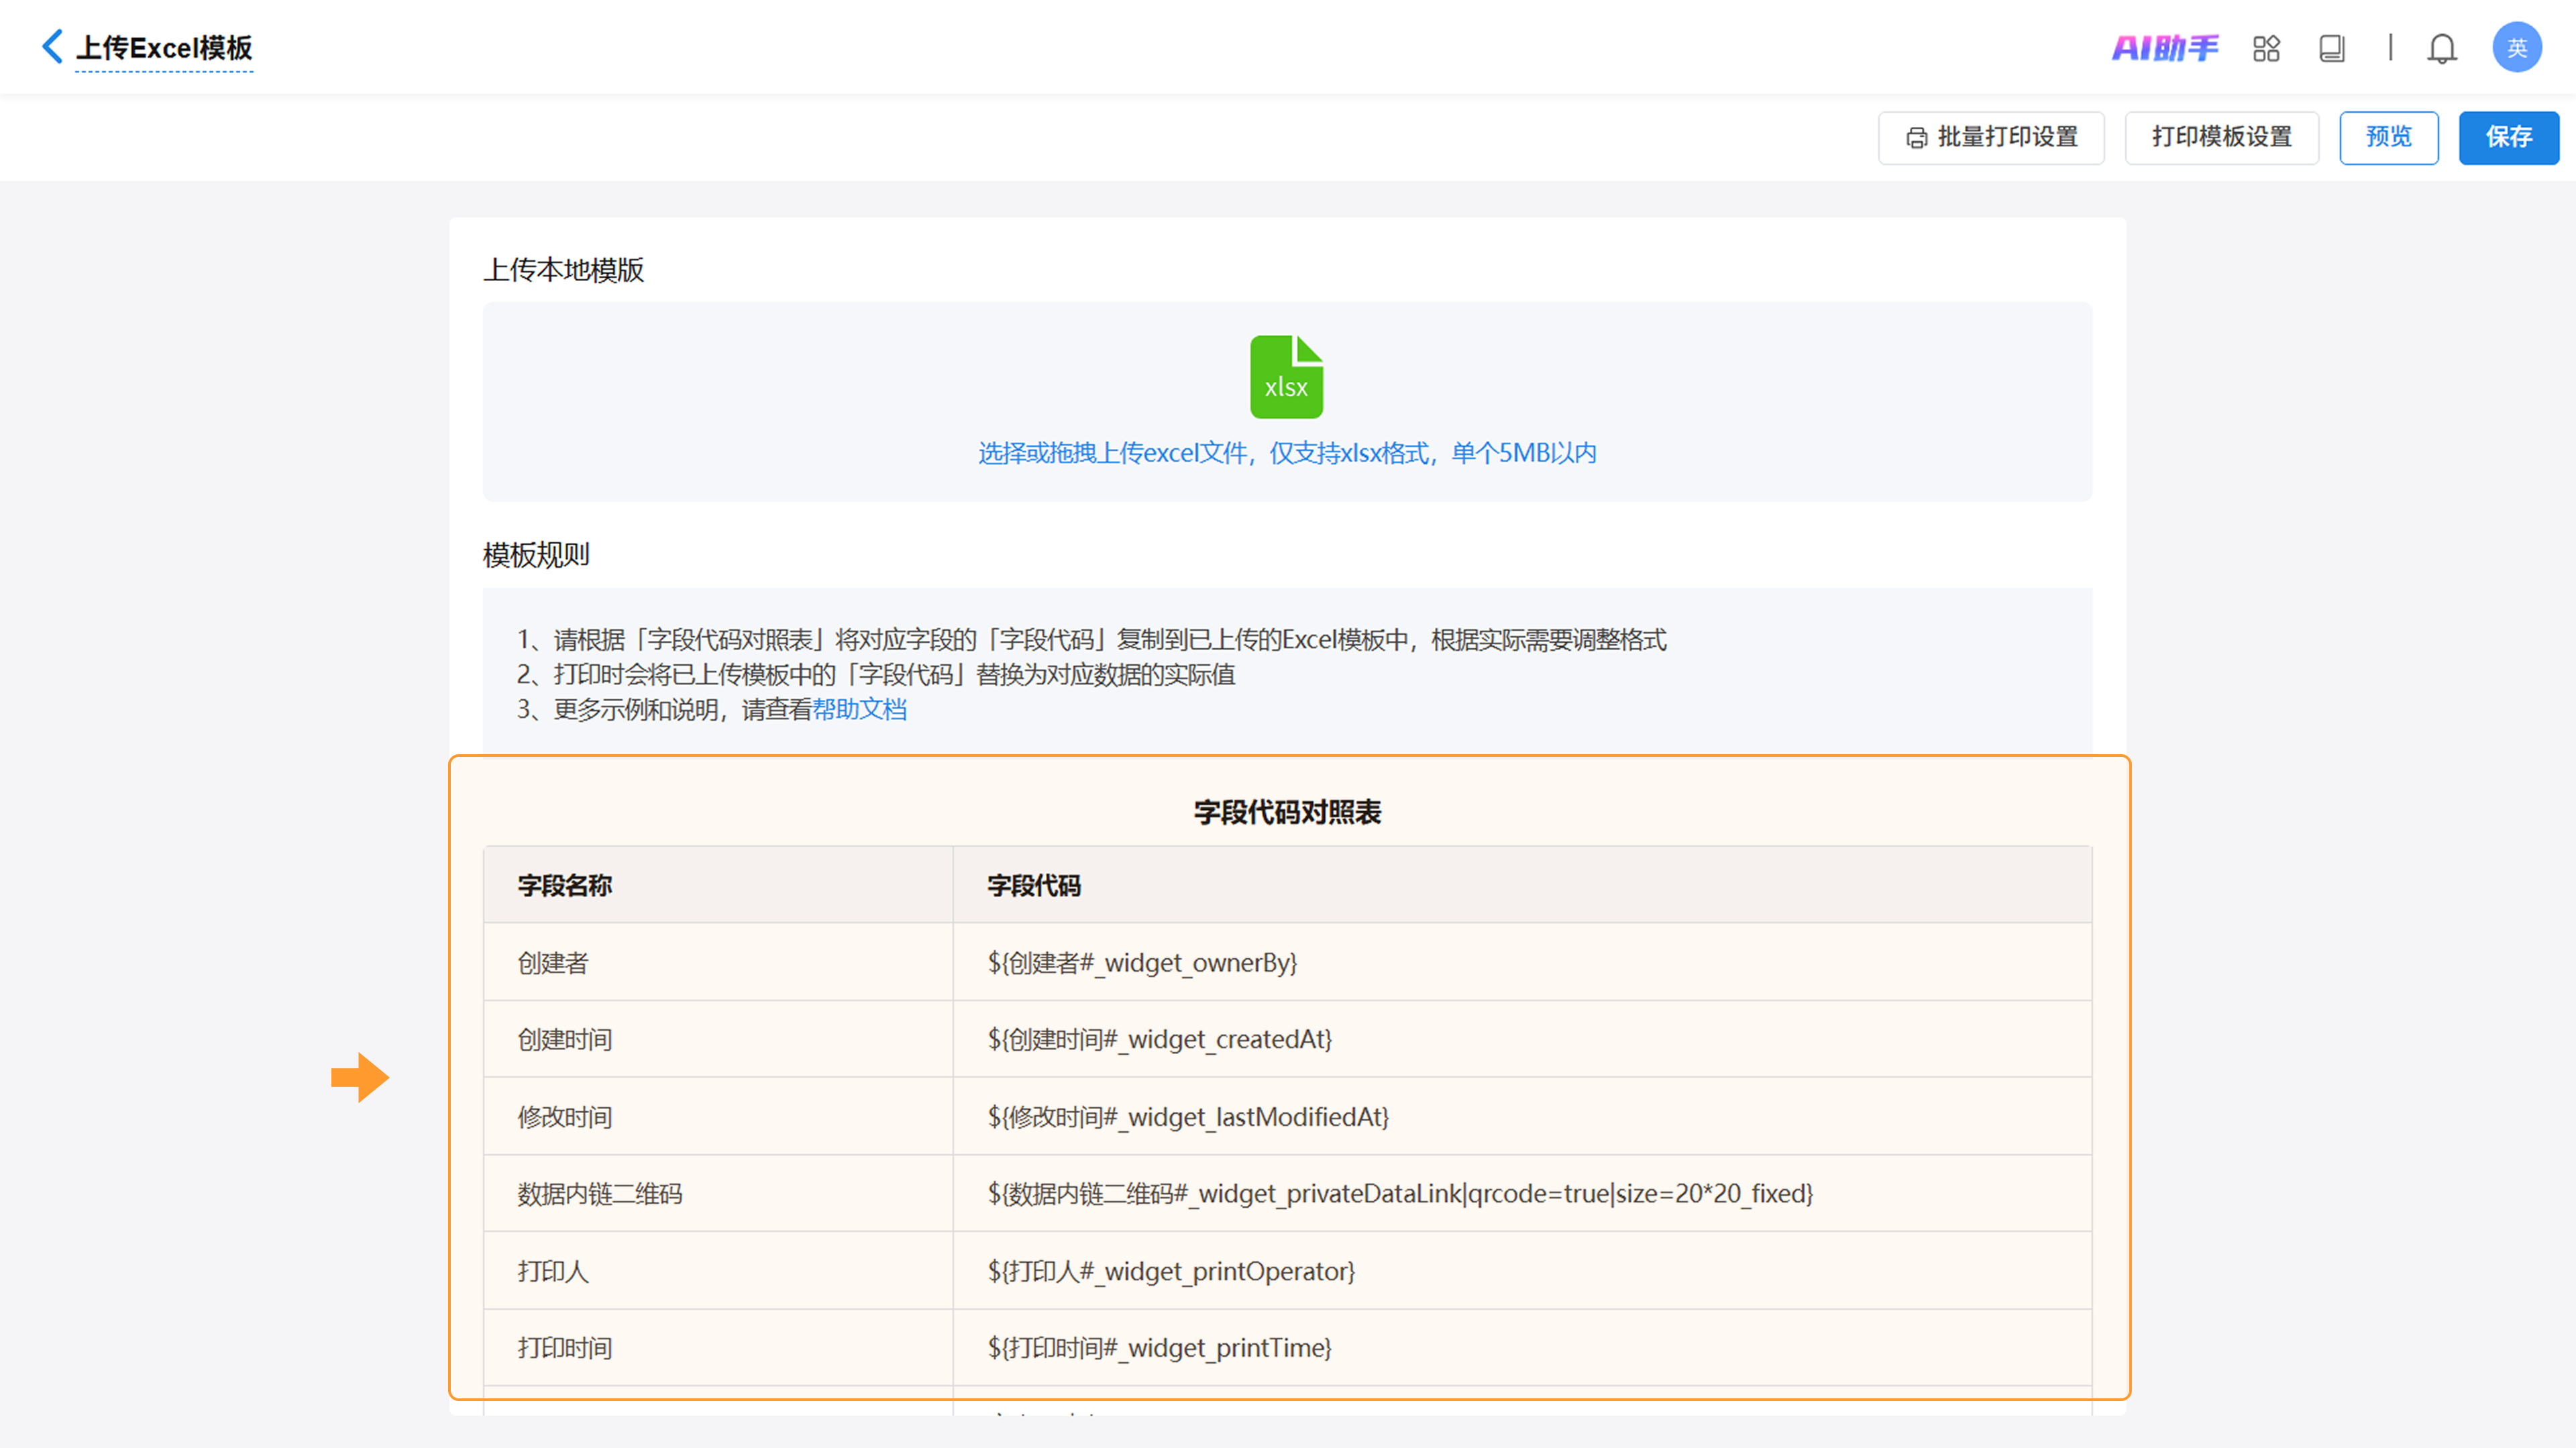The width and height of the screenshot is (2576, 1448).
Task: Select the 创建时间 field code cell
Action: [x=1159, y=1040]
